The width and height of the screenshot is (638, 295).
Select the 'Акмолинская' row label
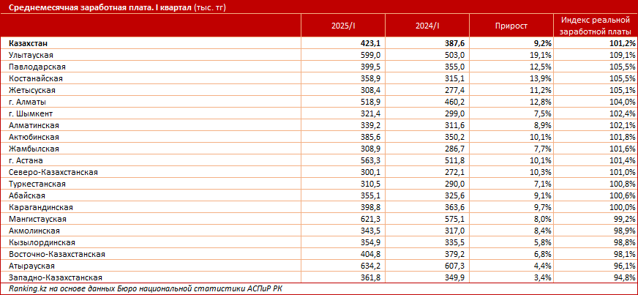click(x=34, y=231)
